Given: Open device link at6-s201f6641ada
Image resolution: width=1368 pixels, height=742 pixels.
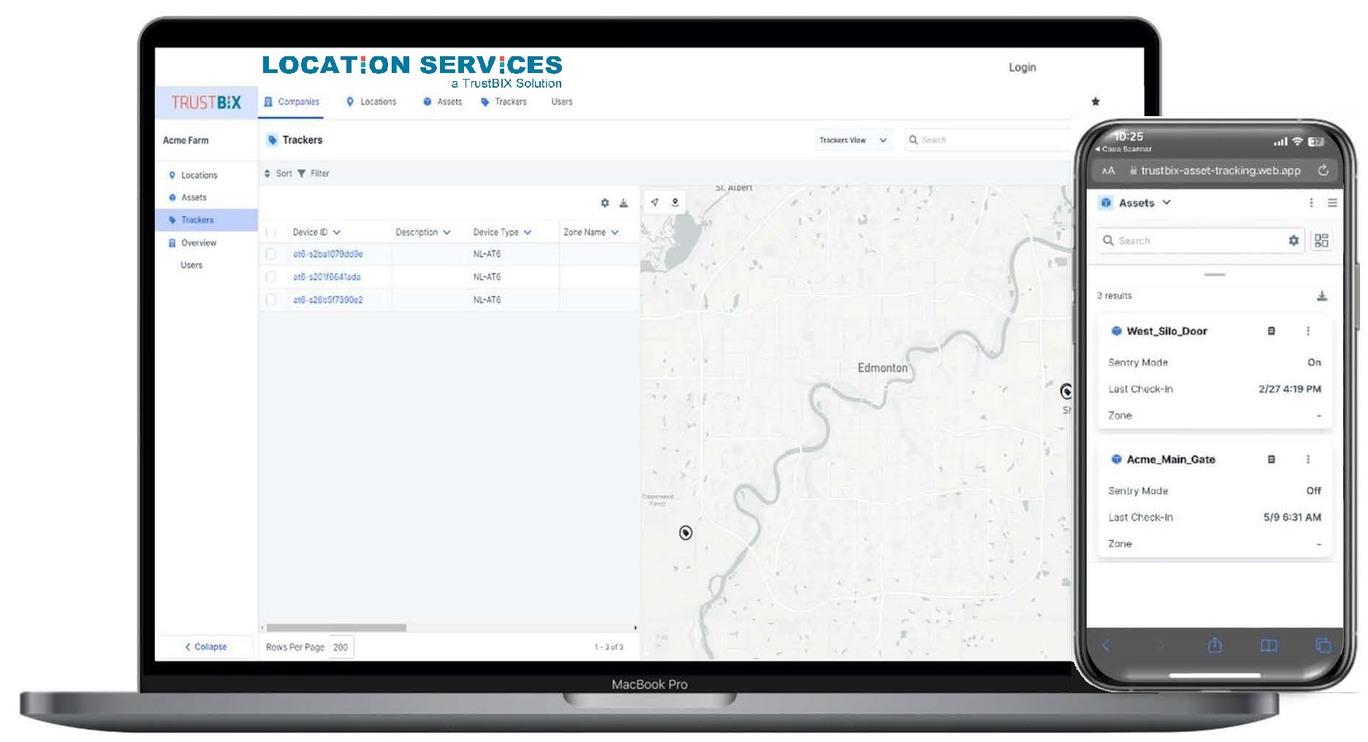Looking at the screenshot, I should (x=327, y=277).
